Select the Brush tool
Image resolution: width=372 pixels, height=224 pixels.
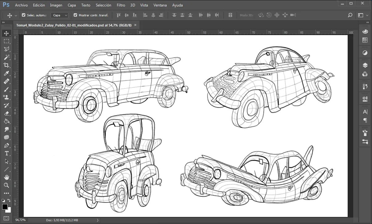[6, 89]
